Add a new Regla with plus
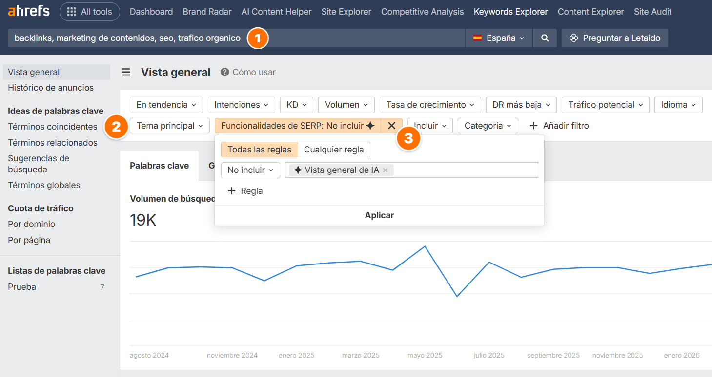 (245, 191)
